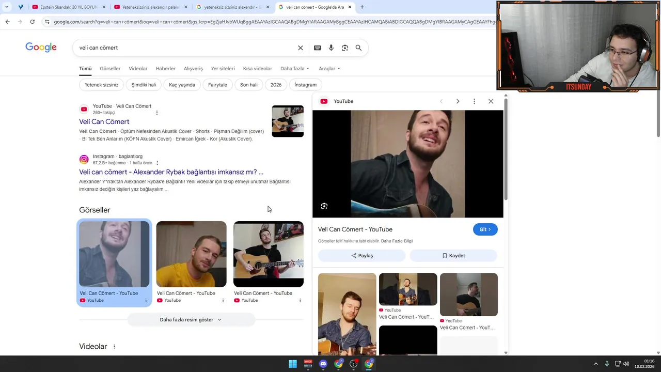Screen dimensions: 661x372
Task: Open taskbar clock showing 01:16
Action: (646, 364)
